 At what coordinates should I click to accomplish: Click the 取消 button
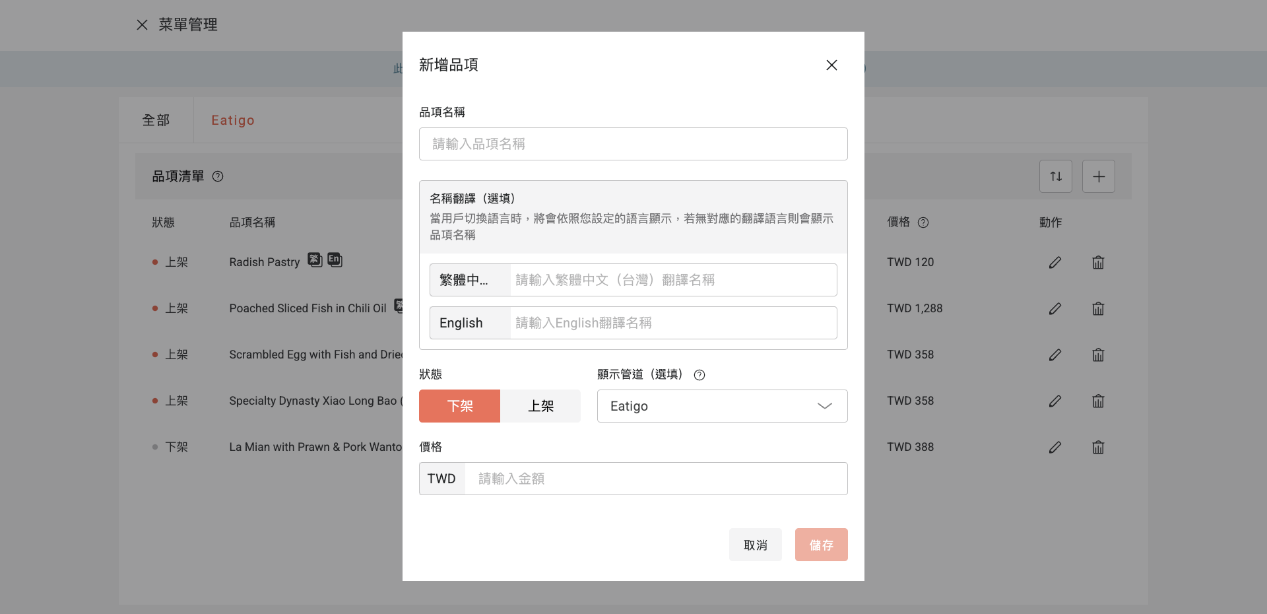[x=755, y=545]
